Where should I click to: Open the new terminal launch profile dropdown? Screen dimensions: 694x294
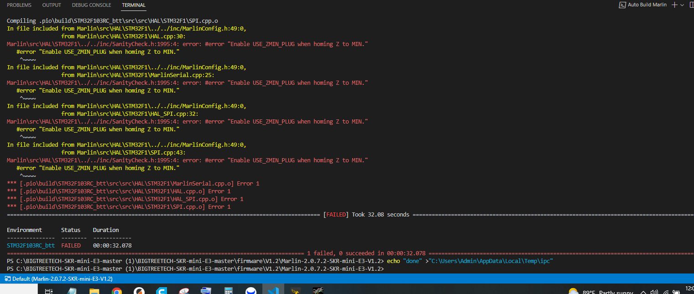click(683, 5)
